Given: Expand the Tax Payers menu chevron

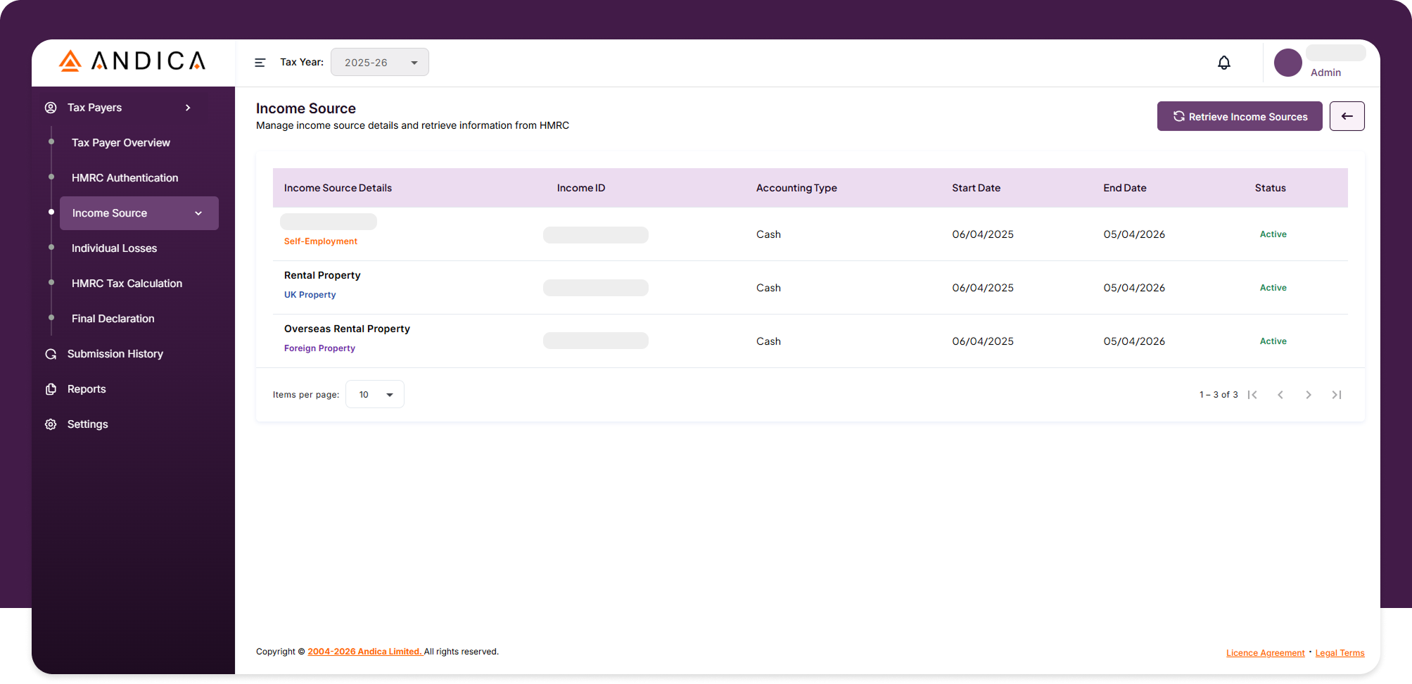Looking at the screenshot, I should click(188, 108).
